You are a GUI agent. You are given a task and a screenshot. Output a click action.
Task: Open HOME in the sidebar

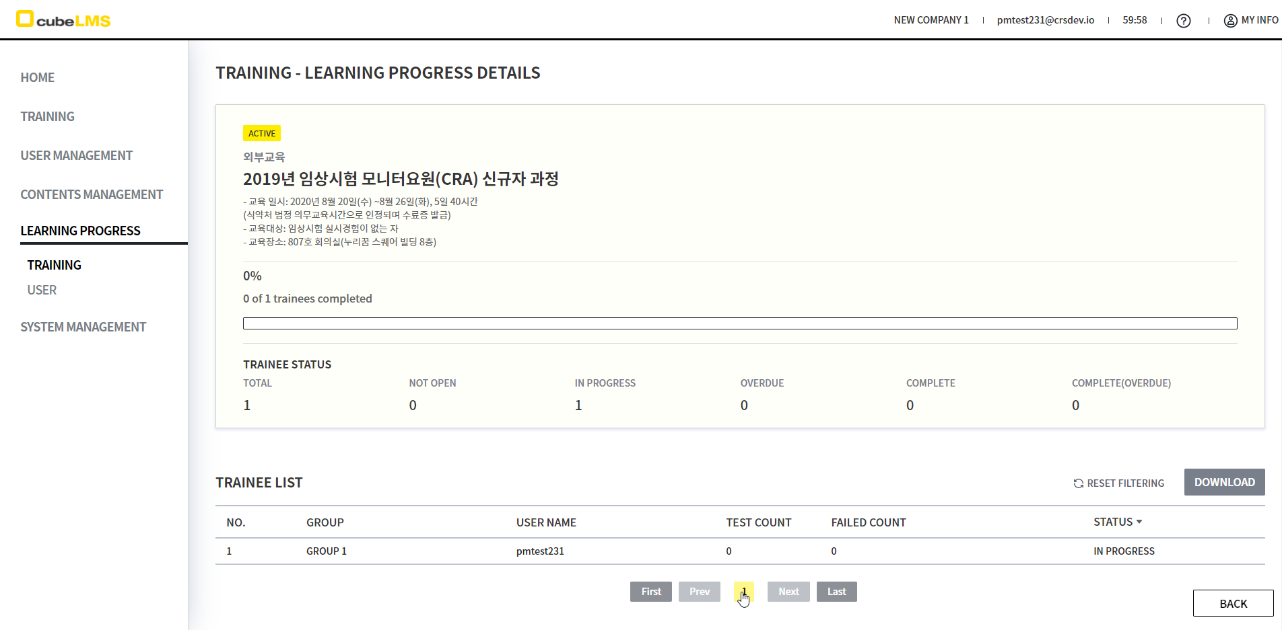(38, 77)
